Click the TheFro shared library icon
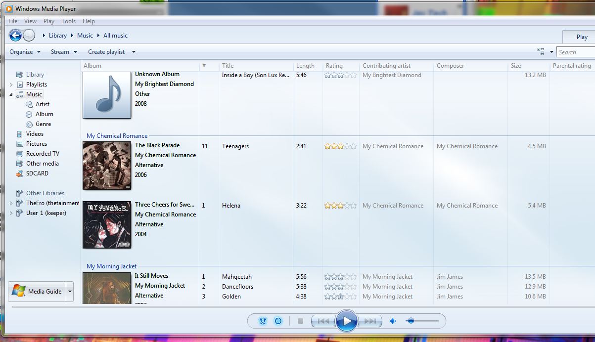The width and height of the screenshot is (595, 342). pyautogui.click(x=20, y=203)
